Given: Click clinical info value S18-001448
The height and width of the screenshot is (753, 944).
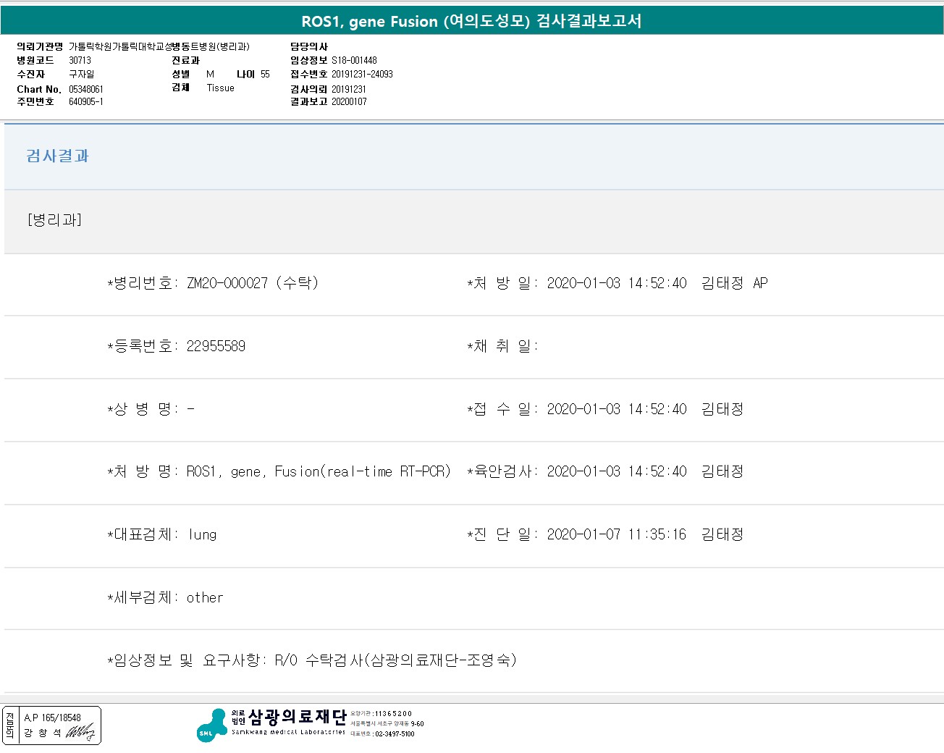Looking at the screenshot, I should coord(354,60).
